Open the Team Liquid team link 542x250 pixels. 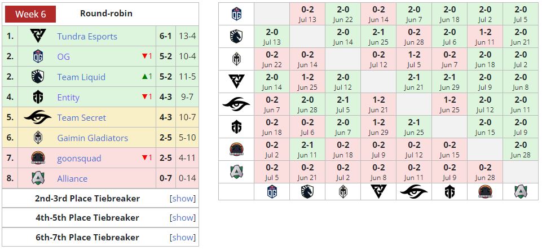coord(81,77)
